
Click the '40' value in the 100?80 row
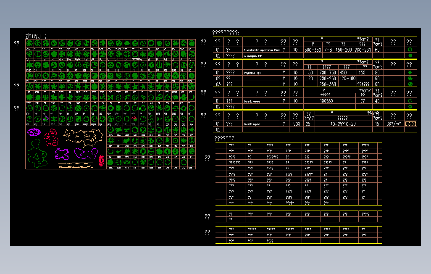pyautogui.click(x=377, y=101)
